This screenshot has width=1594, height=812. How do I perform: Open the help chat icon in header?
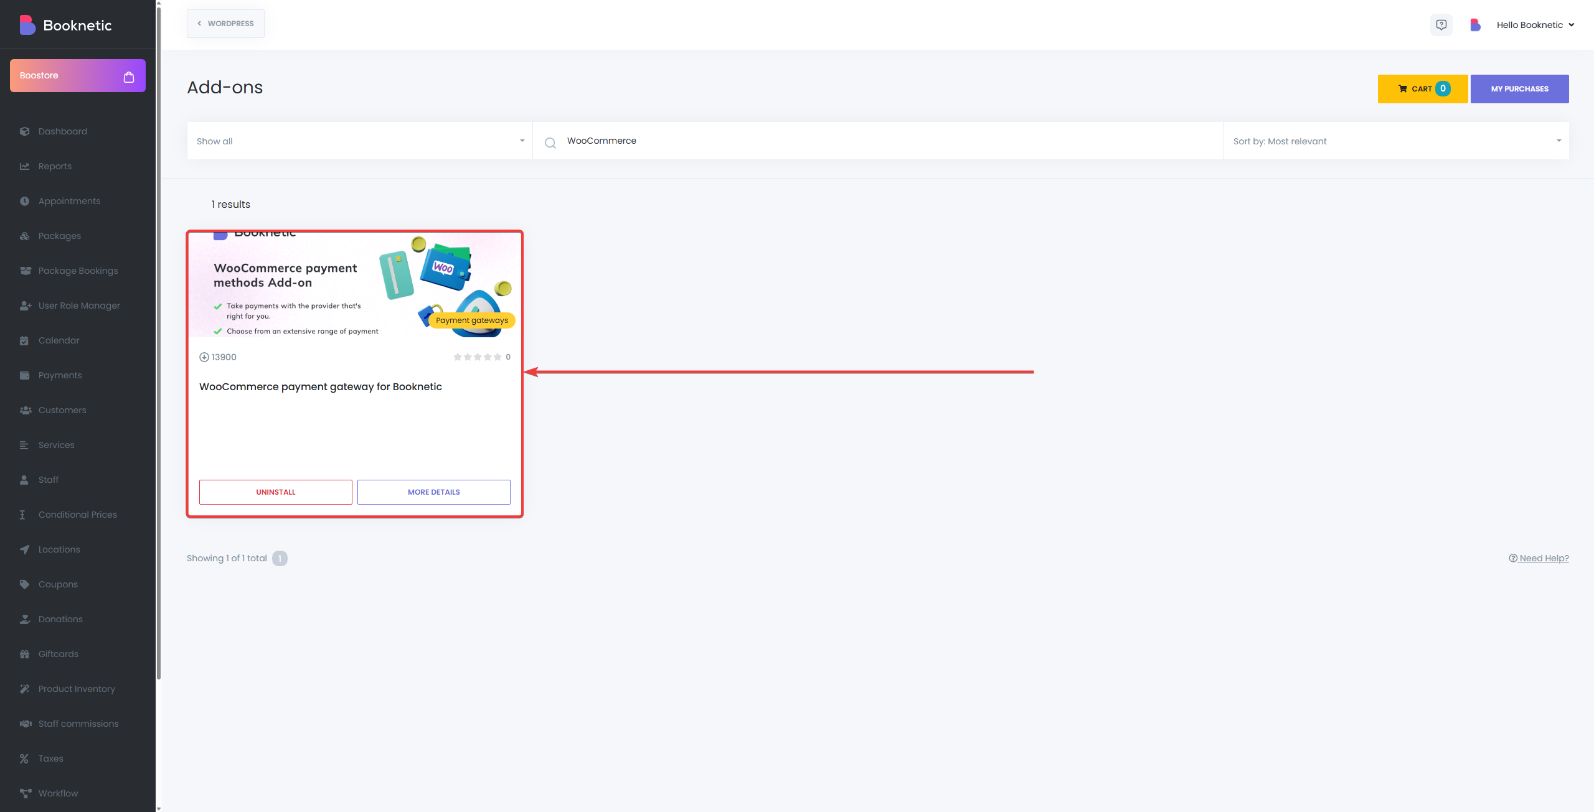(1441, 25)
